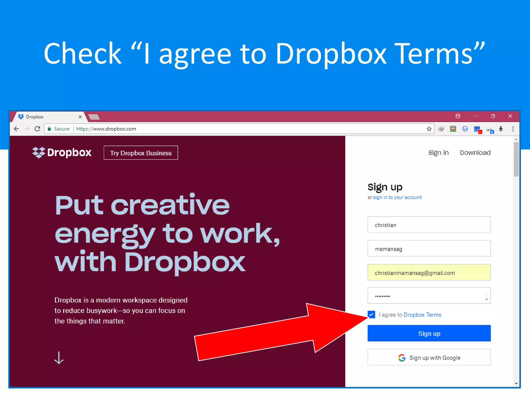Click the grey cloud extension icon
Viewport: 530px width, 398px height.
point(441,129)
